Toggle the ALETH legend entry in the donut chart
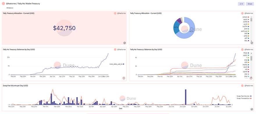This screenshot has height=114, width=256. [x=246, y=26]
